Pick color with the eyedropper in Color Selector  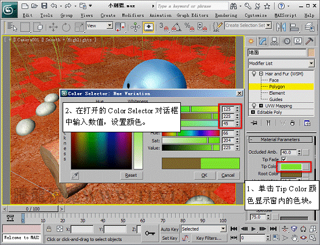pyautogui.click(x=75, y=176)
